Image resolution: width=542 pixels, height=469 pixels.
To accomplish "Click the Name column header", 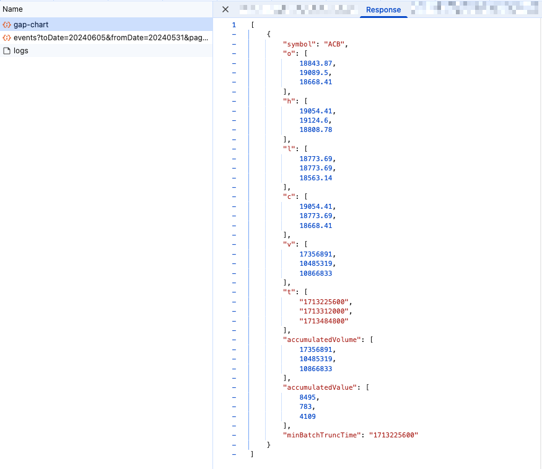I will pos(13,9).
